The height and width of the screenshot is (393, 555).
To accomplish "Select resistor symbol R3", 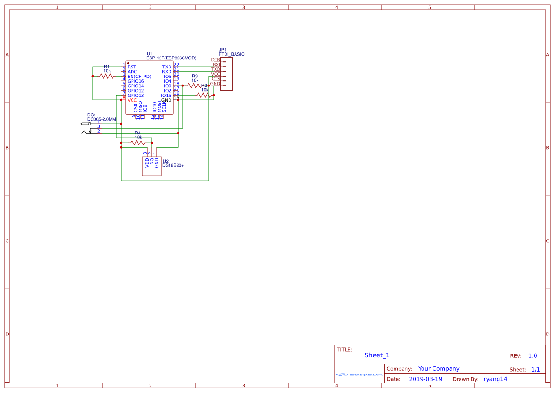I will (x=194, y=85).
